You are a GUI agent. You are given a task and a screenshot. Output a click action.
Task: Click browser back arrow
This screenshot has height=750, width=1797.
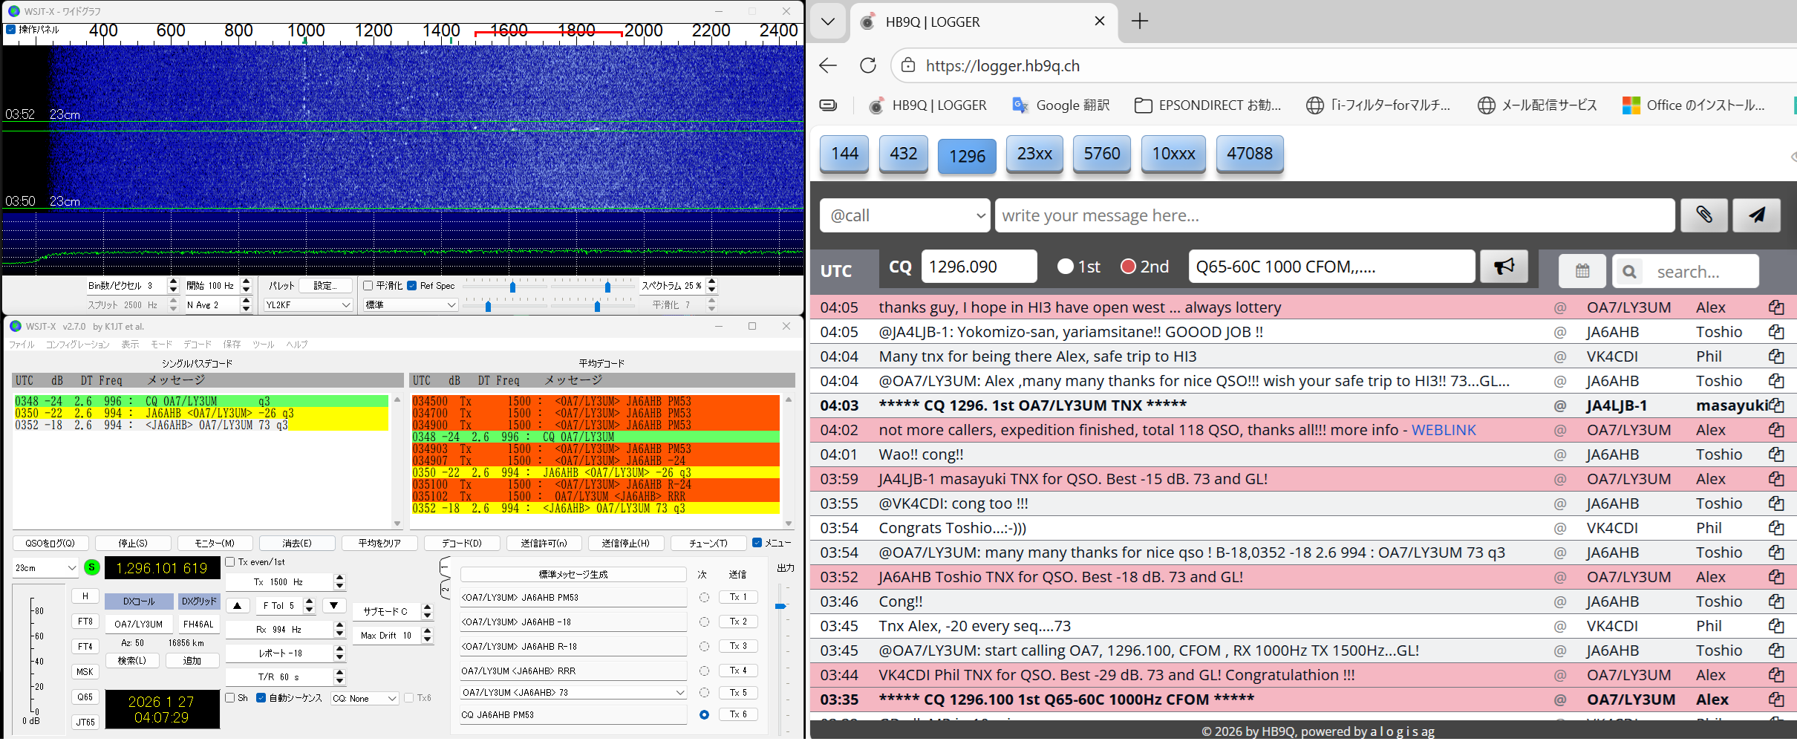point(829,65)
